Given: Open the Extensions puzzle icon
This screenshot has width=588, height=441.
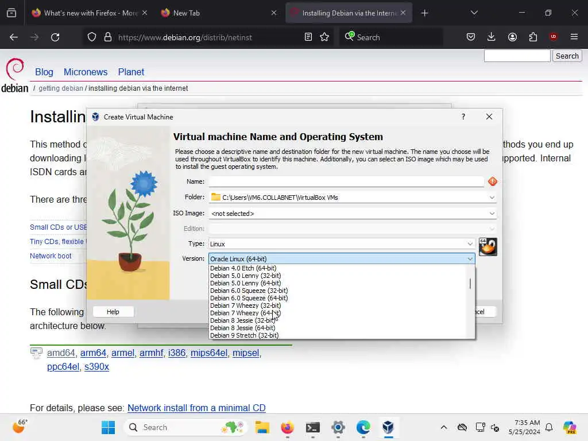Looking at the screenshot, I should (533, 37).
